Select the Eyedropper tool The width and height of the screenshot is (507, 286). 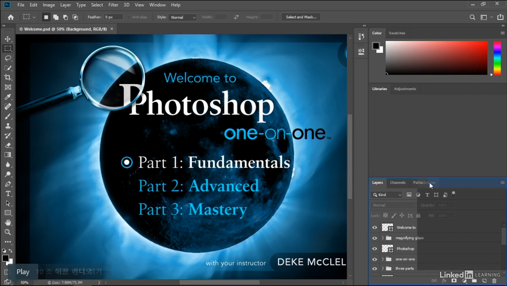[x=8, y=97]
